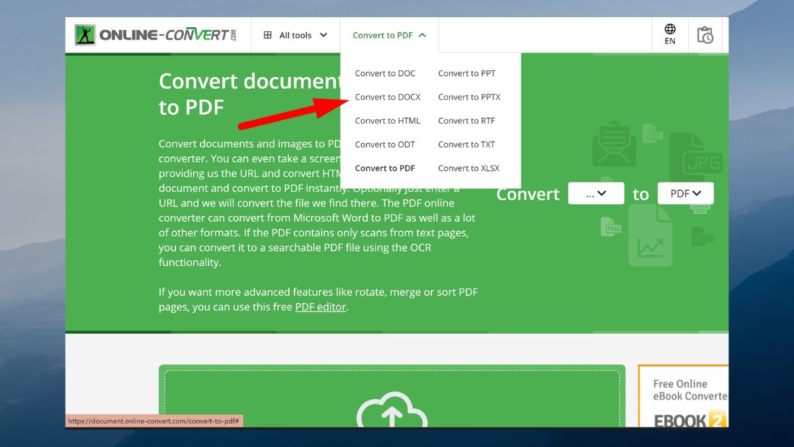Screen dimensions: 794x447
Task: Open the EN language globe selector
Action: click(x=670, y=34)
